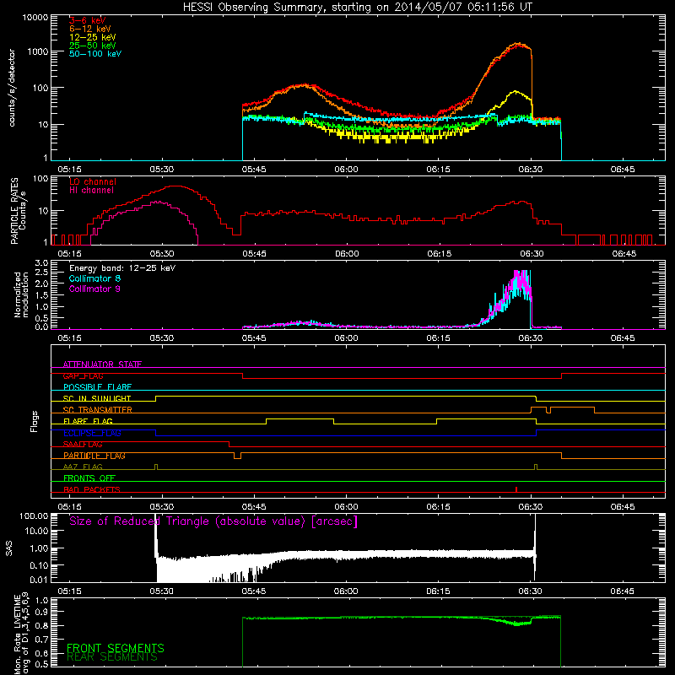Click the ATTENUATOR_STATE flag label
This screenshot has height=675, width=675.
coord(102,364)
